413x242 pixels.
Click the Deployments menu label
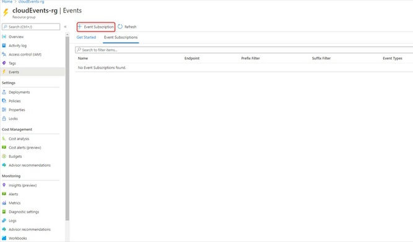19,92
